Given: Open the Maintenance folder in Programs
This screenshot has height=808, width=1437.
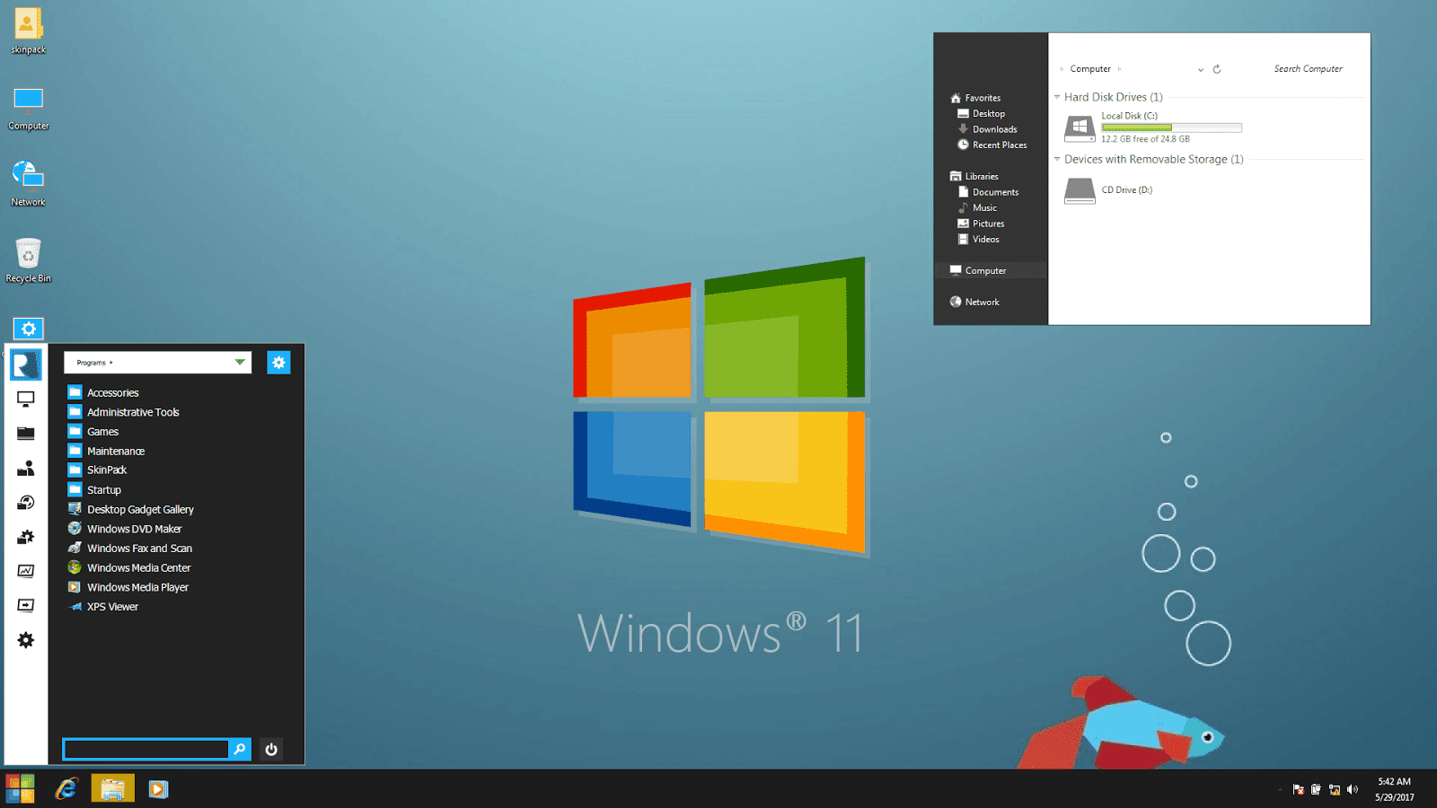Looking at the screenshot, I should point(106,451).
